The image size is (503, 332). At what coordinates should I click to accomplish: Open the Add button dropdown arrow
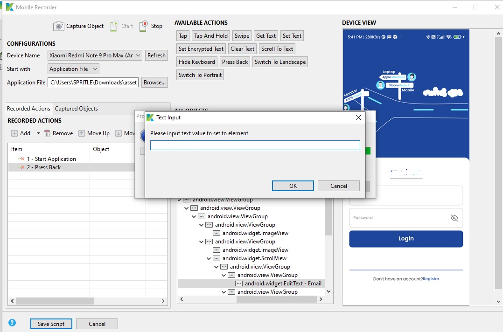coord(38,133)
